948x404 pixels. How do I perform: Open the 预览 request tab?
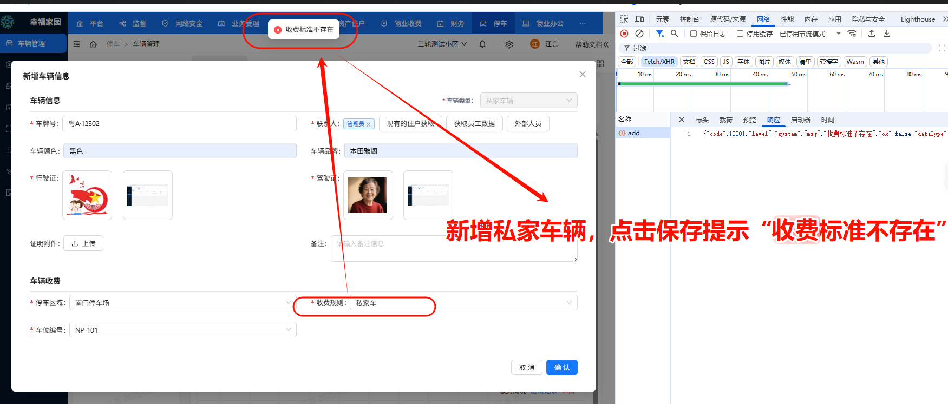coord(750,120)
